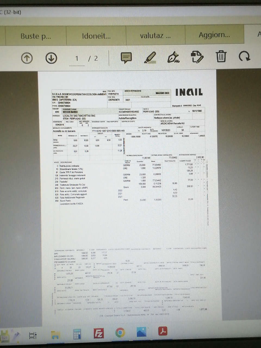This screenshot has width=261, height=348.
Task: Add a comment note to the PDF
Action: coord(126,58)
